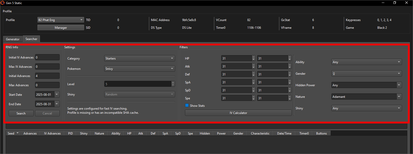Click the Advances column header
The height and width of the screenshot is (154, 413).
(30, 133)
